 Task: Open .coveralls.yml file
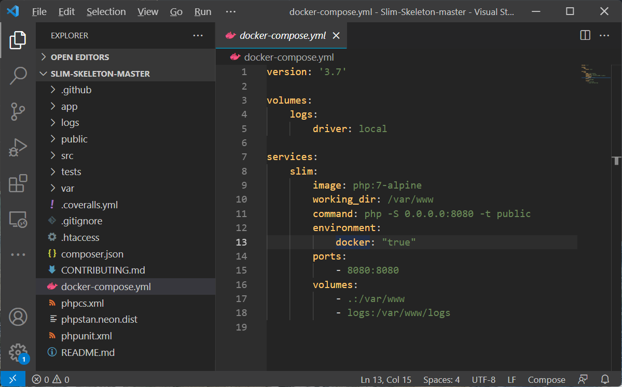click(126, 205)
